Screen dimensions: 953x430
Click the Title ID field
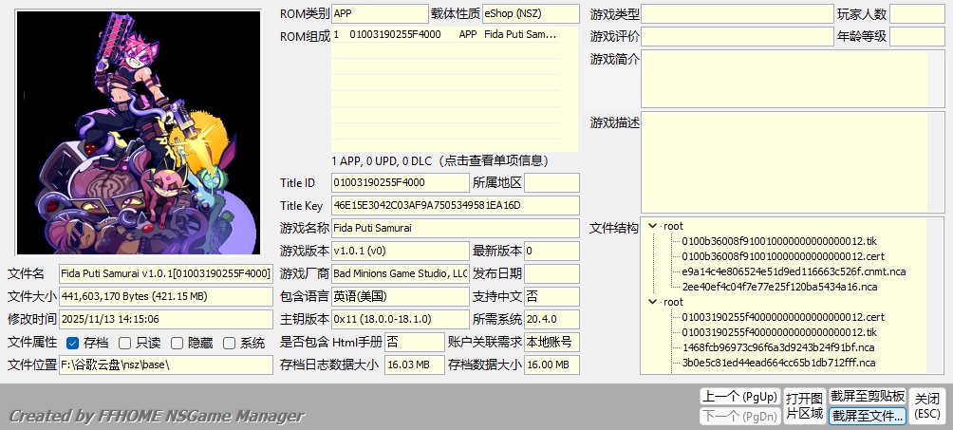pos(400,182)
